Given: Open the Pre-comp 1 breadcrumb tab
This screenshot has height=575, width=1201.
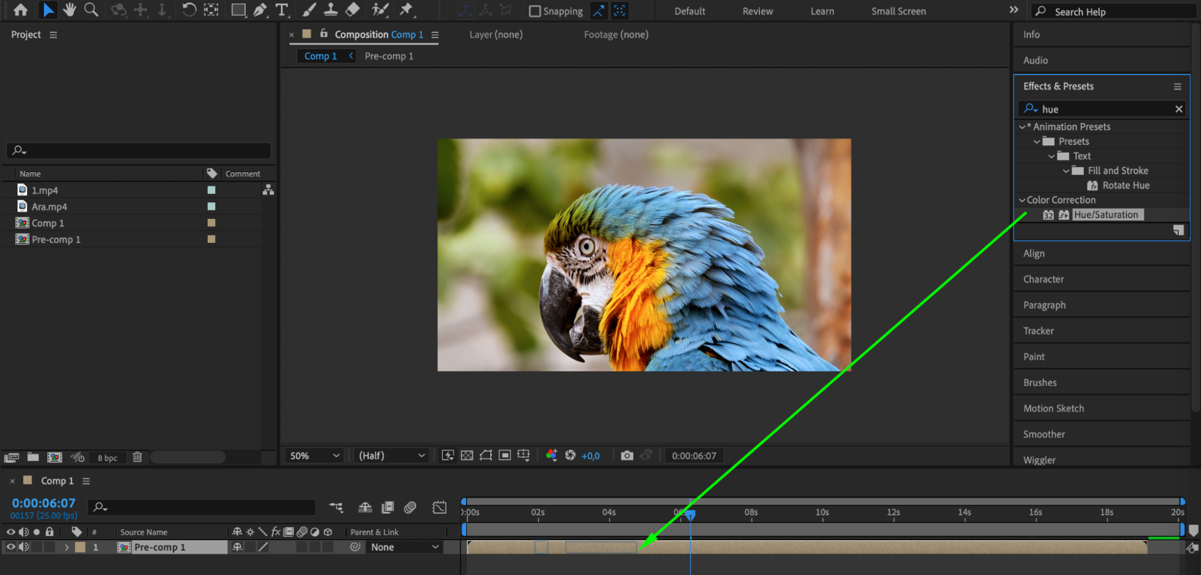Looking at the screenshot, I should [x=389, y=56].
